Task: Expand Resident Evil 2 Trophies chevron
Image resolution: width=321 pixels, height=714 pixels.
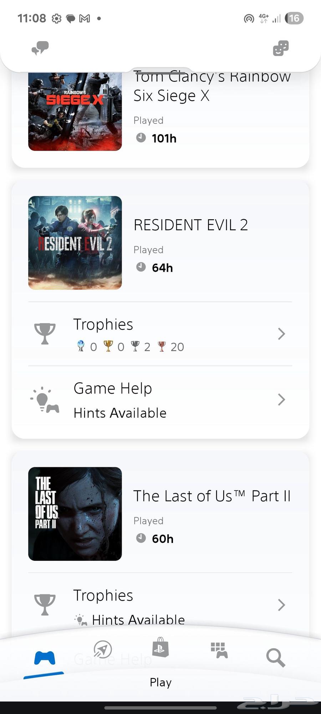Action: [x=281, y=334]
